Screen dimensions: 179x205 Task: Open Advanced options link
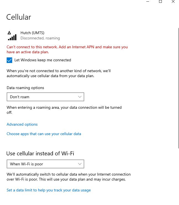coord(22,124)
